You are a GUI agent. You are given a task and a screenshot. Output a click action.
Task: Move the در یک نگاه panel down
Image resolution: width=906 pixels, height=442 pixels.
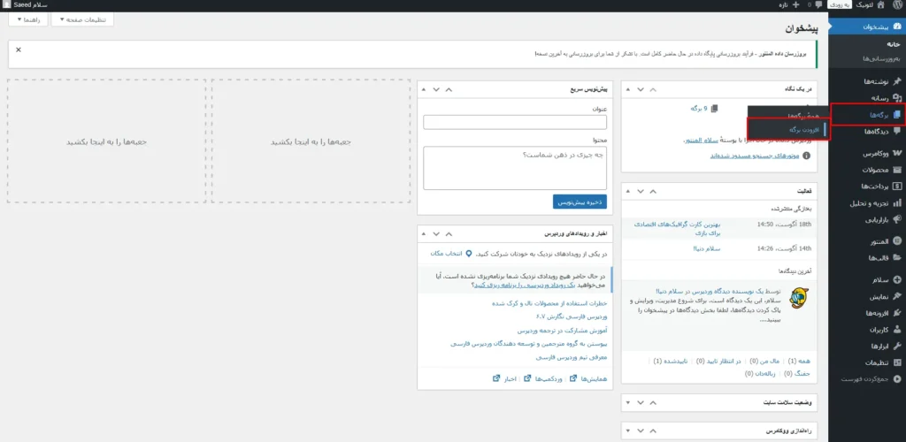coord(641,89)
